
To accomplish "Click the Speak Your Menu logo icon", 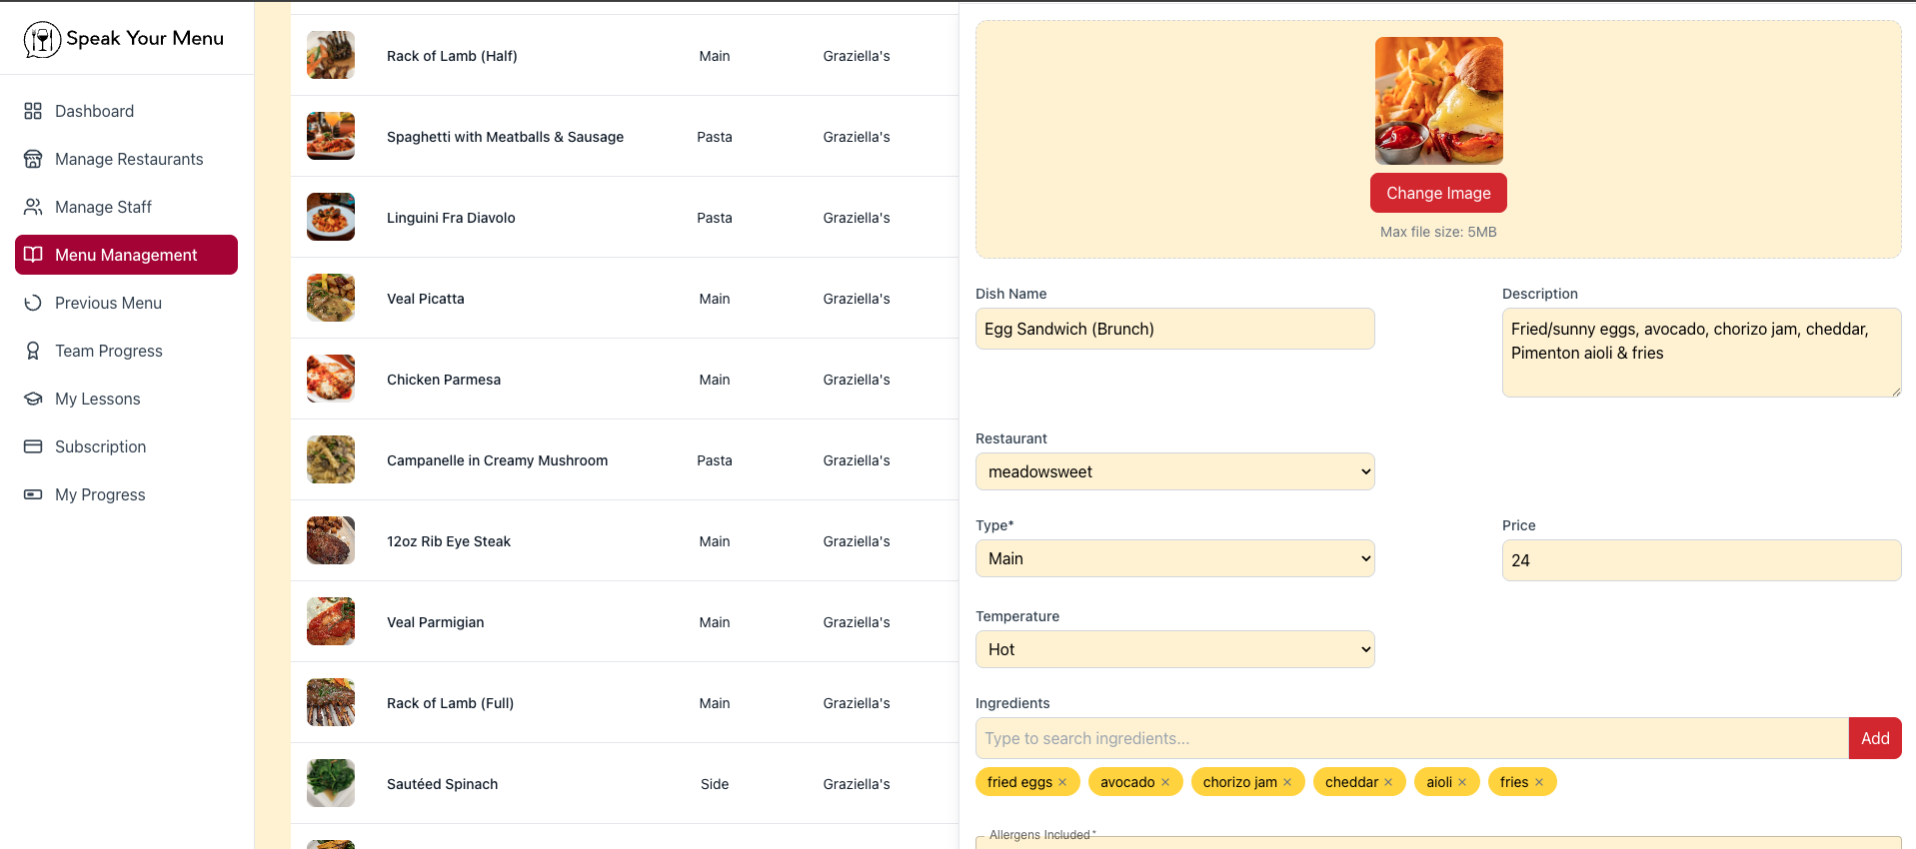I will click(x=42, y=39).
